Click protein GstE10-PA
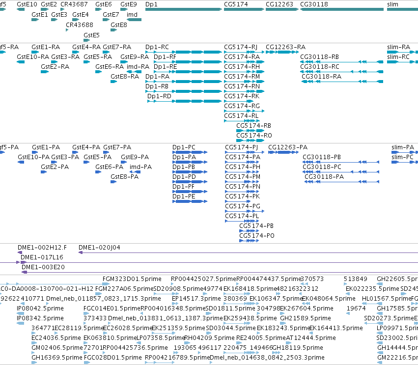 pos(21,162)
